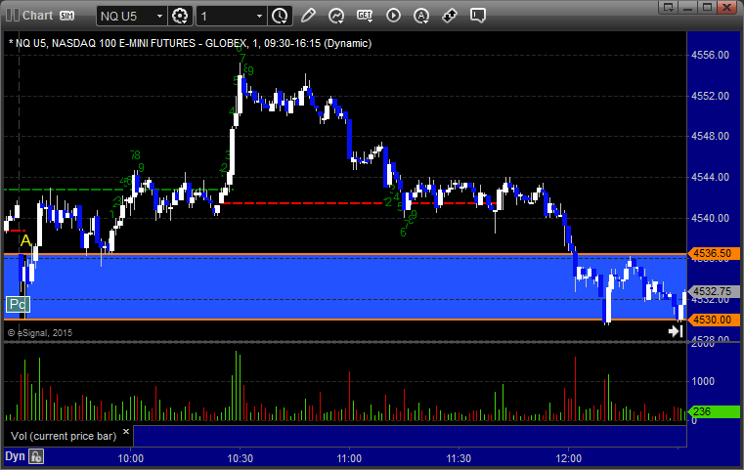
Task: Click the 1000 volume axis label
Action: [703, 381]
